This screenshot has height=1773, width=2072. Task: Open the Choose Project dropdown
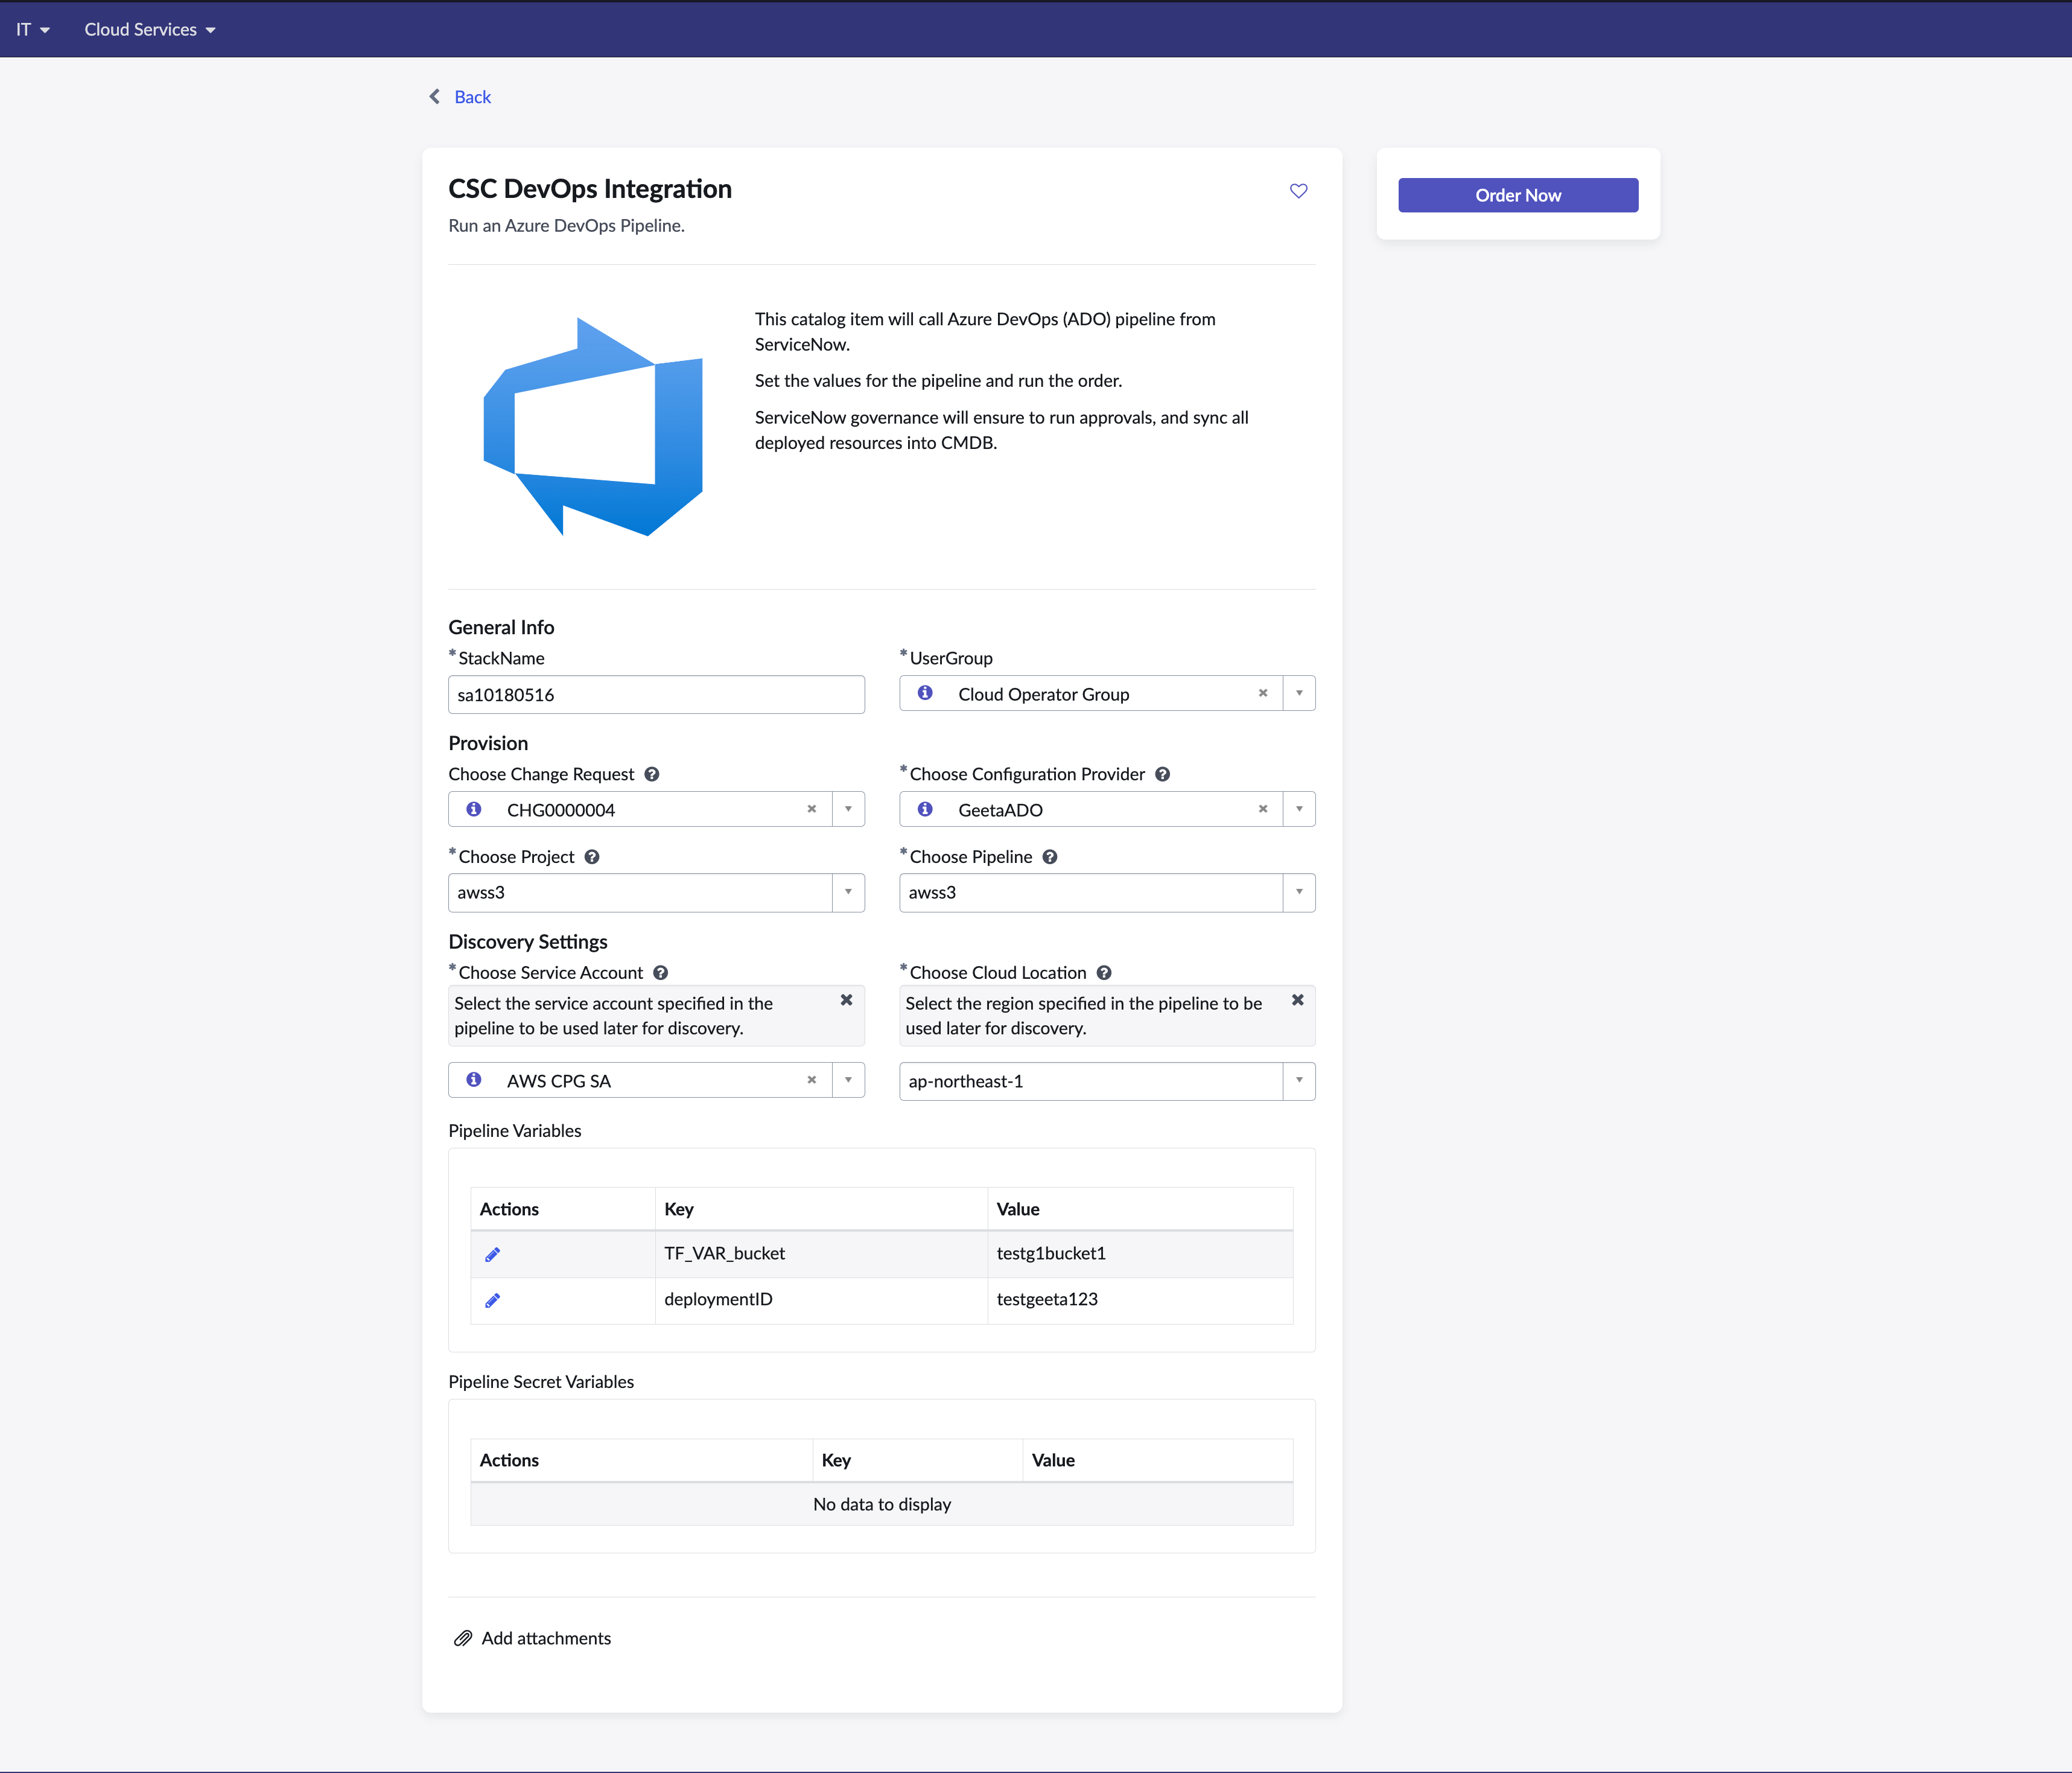pos(848,892)
